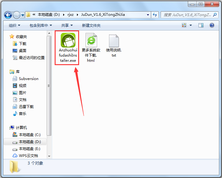Viewport: 222px width, 178px height.
Task: Click the 桌面 monitor icon
Action: [15, 51]
